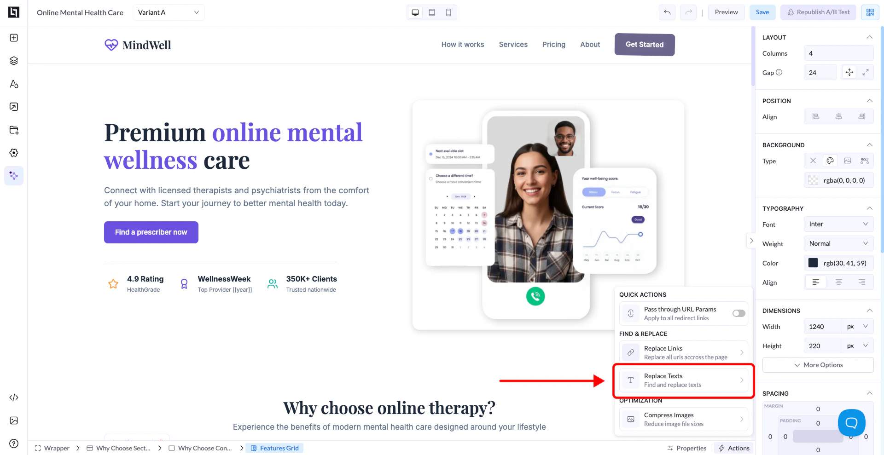Toggle Pass through URL Params switch
The height and width of the screenshot is (455, 884).
pos(739,313)
